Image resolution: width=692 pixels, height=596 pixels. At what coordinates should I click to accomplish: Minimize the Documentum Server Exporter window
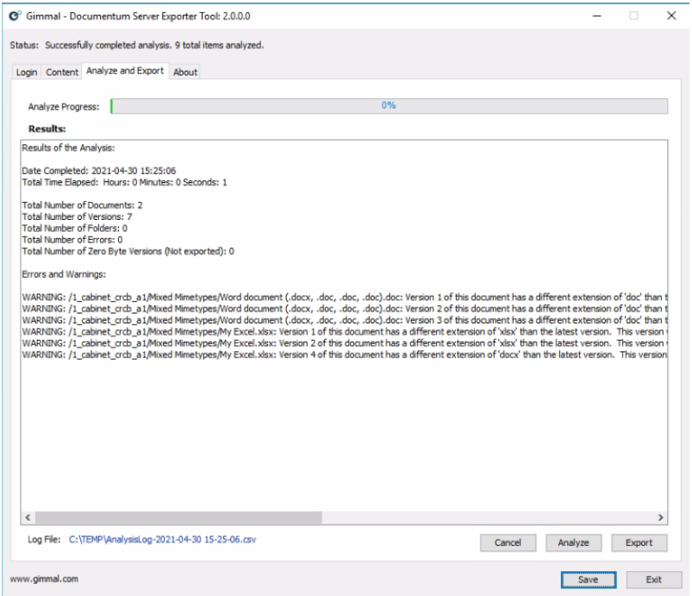595,16
